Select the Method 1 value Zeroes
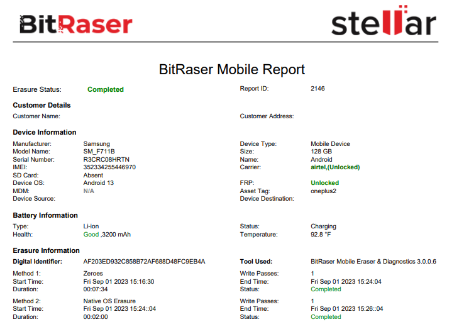The image size is (464, 324). (x=93, y=274)
